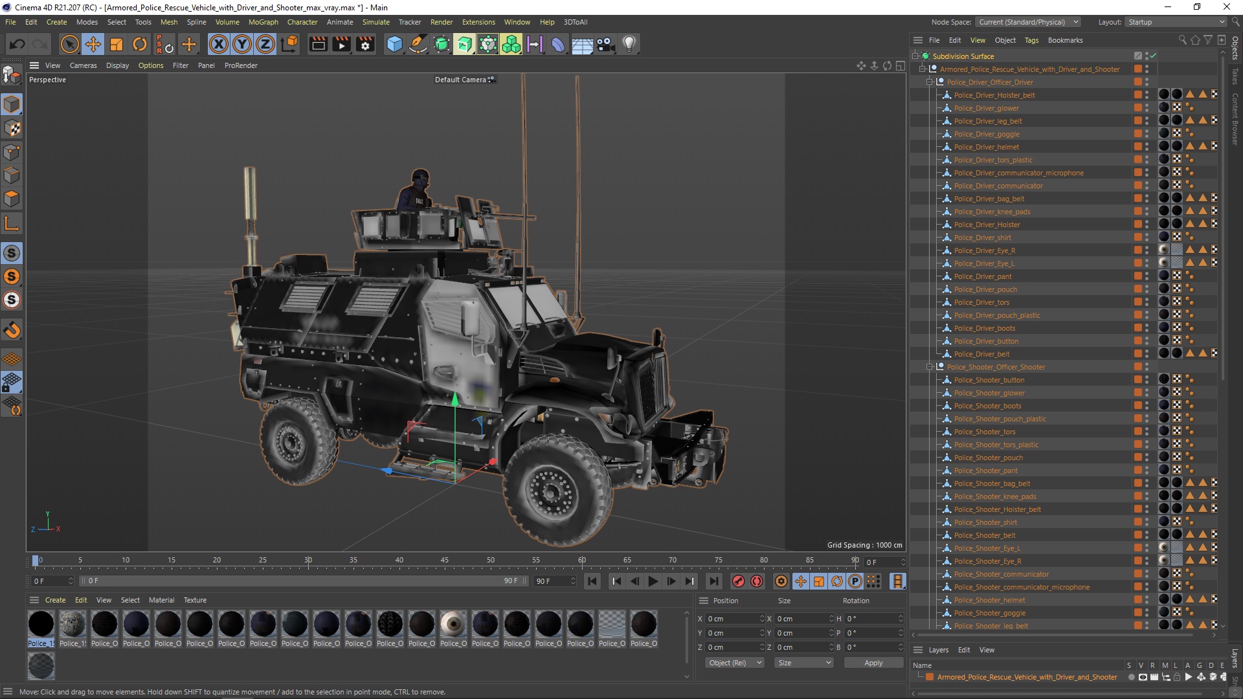Screen dimensions: 1243x699
Task: Select Texture mode checkered cube icon
Action: [x=12, y=128]
